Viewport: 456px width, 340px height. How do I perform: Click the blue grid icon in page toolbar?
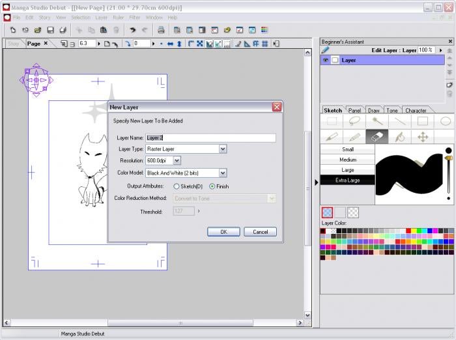click(x=264, y=44)
